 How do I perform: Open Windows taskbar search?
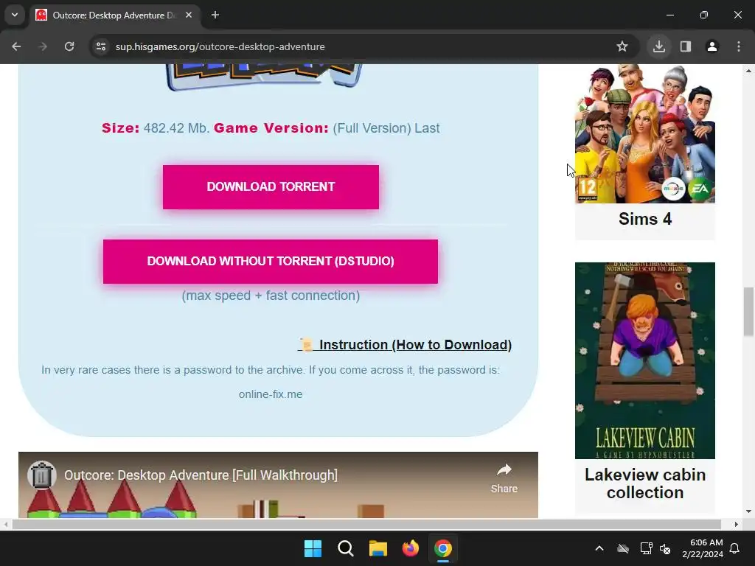[345, 548]
